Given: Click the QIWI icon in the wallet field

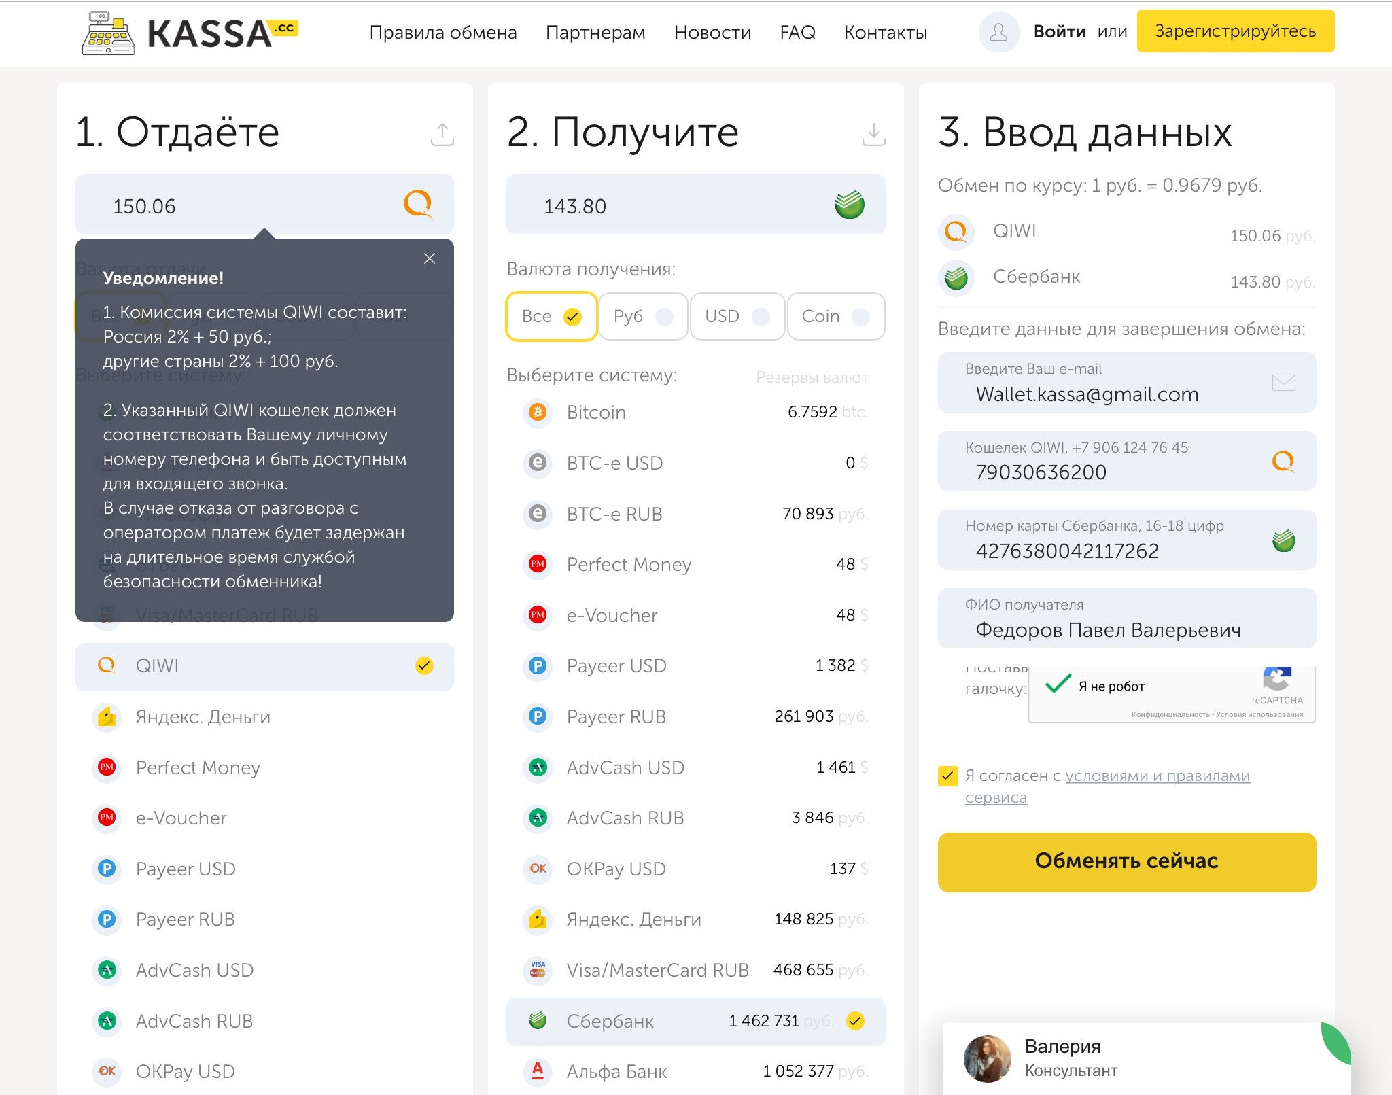Looking at the screenshot, I should pos(1283,462).
